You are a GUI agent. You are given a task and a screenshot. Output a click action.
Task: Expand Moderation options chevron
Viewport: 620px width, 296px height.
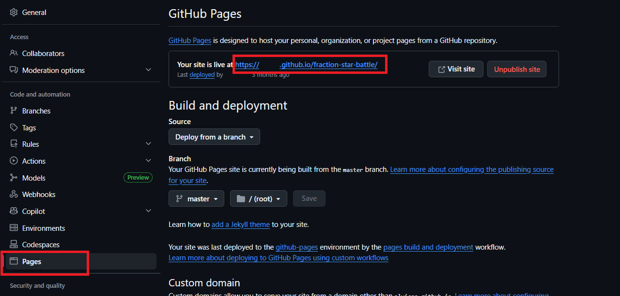coord(148,70)
